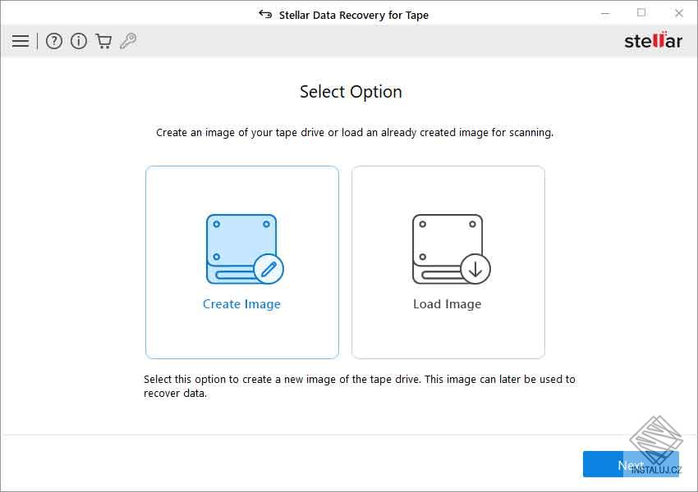This screenshot has height=492, width=698.
Task: Click the pencil badge on Create Image icon
Action: click(x=270, y=270)
